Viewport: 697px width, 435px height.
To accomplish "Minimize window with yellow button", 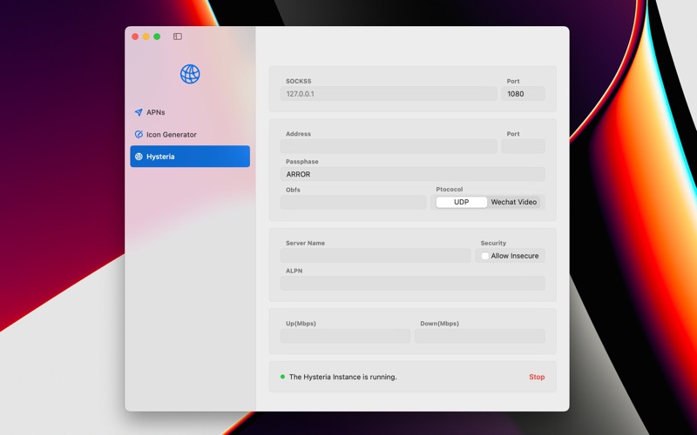I will (x=145, y=37).
